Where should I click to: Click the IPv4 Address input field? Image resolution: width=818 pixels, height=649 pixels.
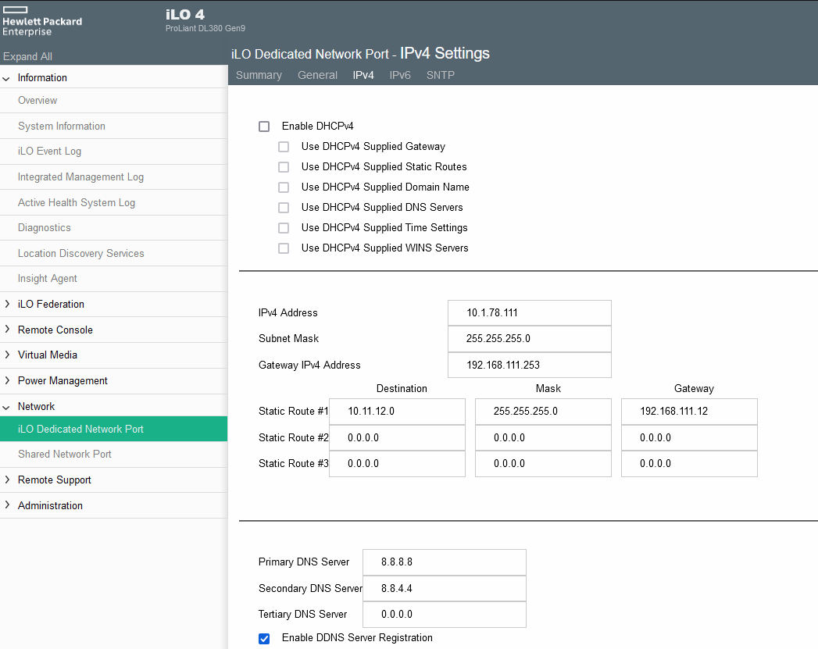click(x=529, y=312)
